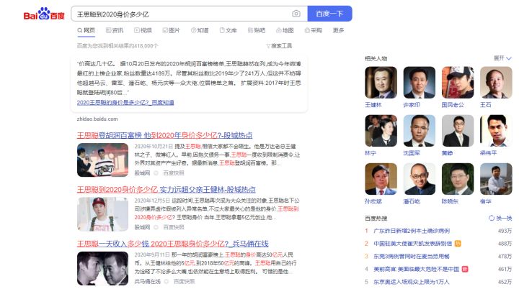The image size is (519, 289).
Task: Click 兵马俑在线 source label
Action: tap(147, 281)
